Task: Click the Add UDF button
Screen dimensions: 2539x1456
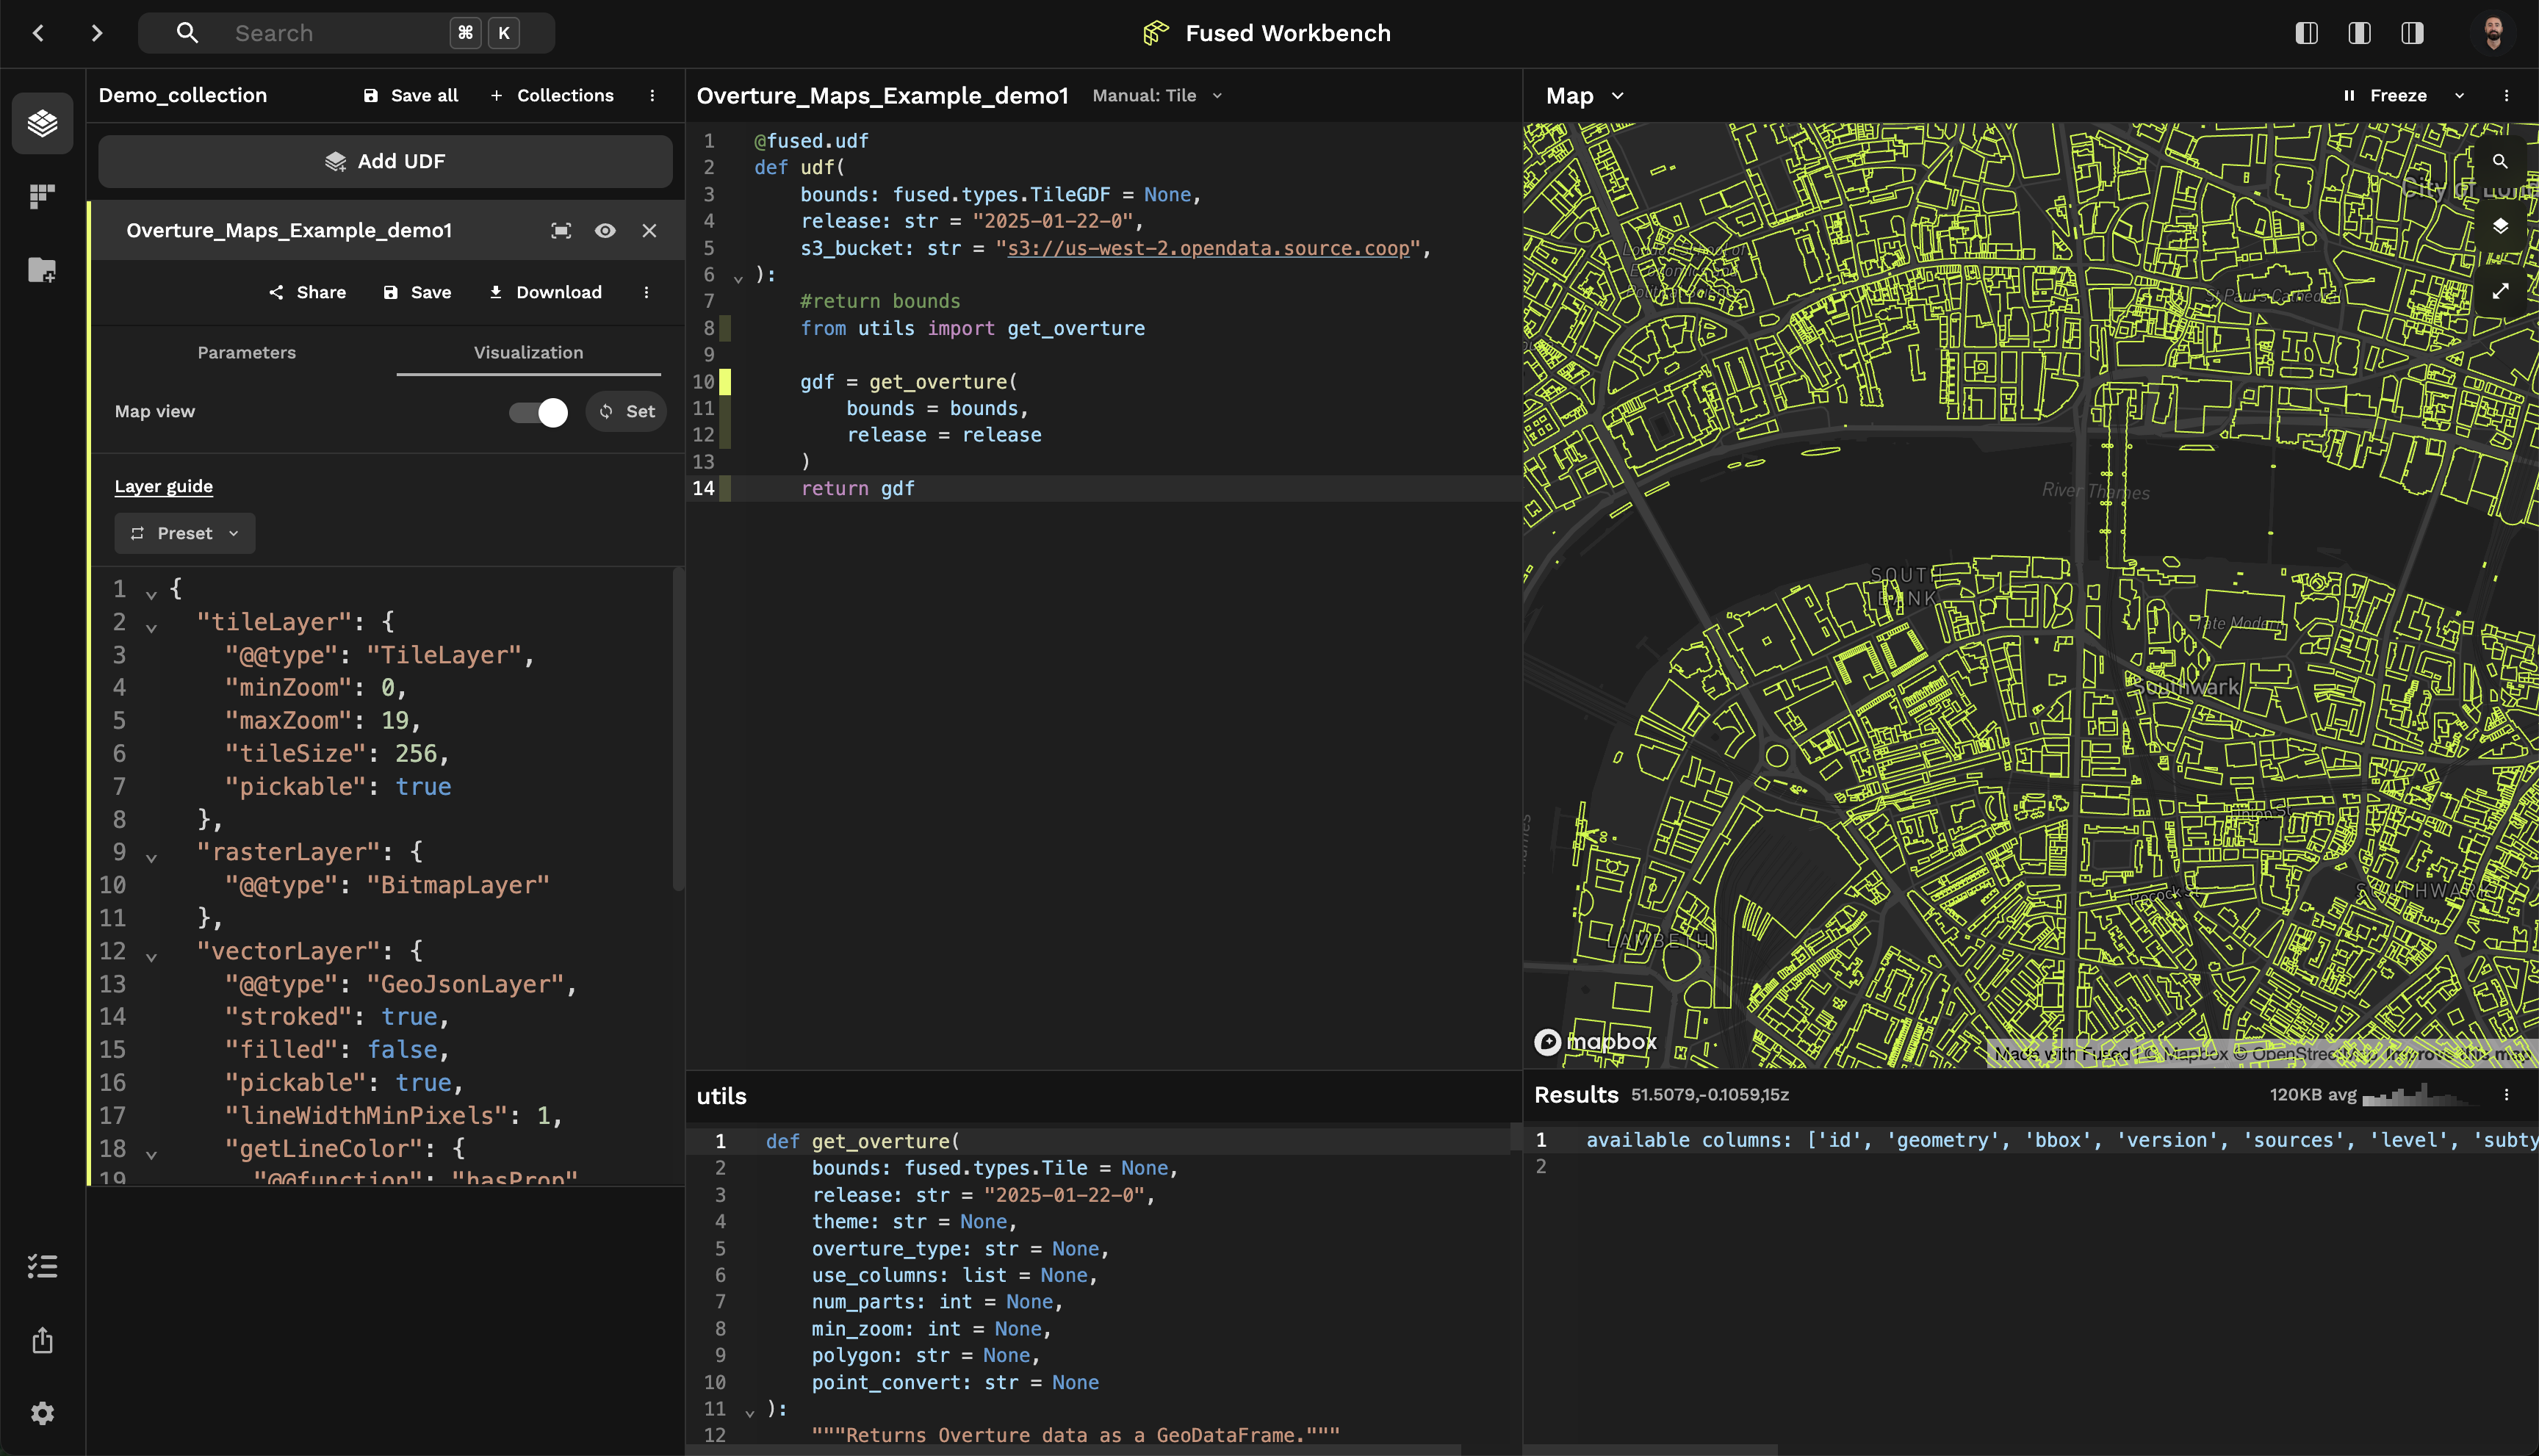Action: 385,162
